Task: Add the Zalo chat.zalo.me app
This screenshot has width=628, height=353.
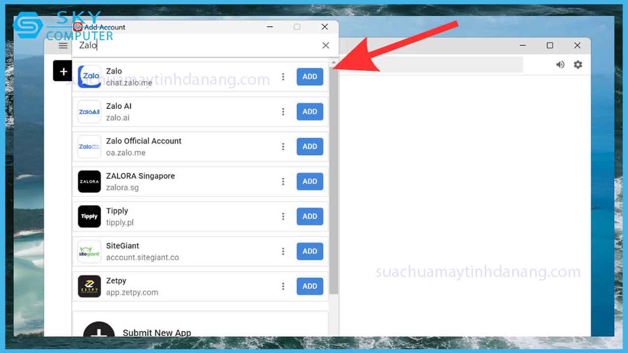Action: (310, 76)
